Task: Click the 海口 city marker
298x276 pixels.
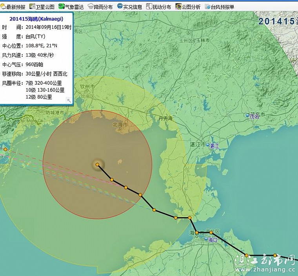Action: pyautogui.click(x=206, y=238)
